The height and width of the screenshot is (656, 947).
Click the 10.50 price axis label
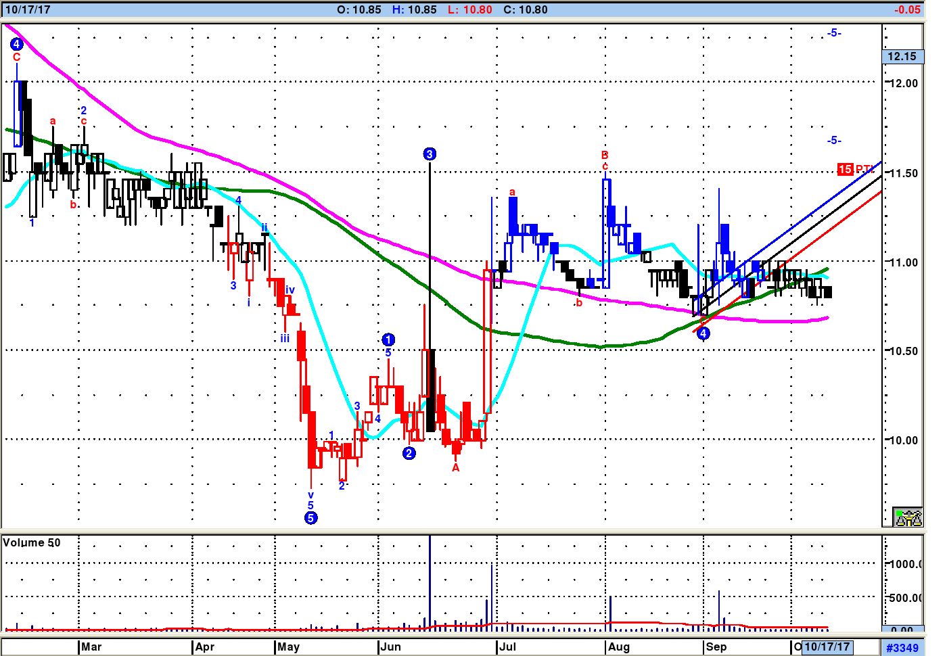pyautogui.click(x=902, y=351)
